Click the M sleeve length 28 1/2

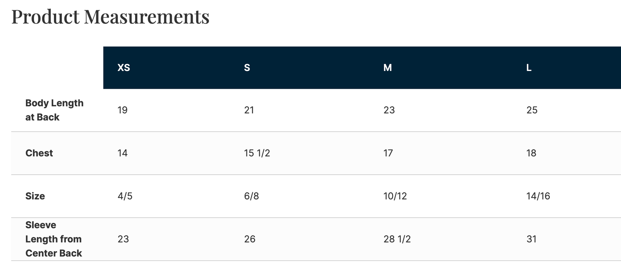pos(397,239)
